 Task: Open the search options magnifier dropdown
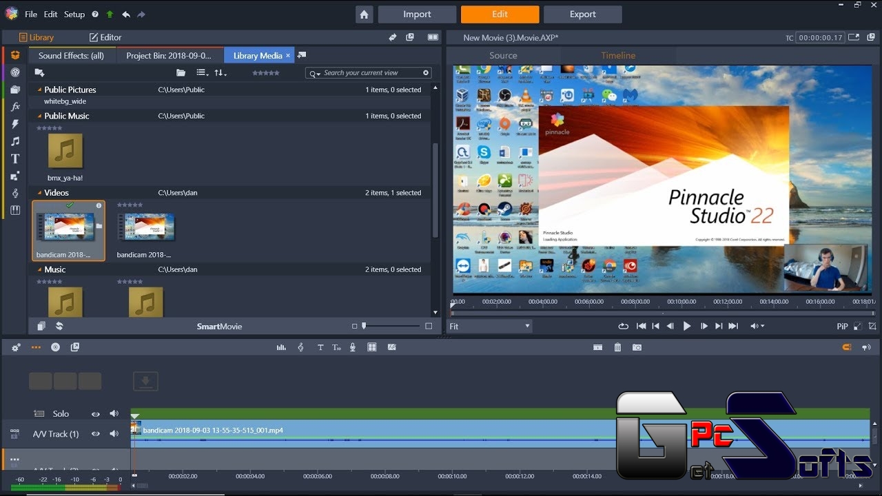pos(314,73)
